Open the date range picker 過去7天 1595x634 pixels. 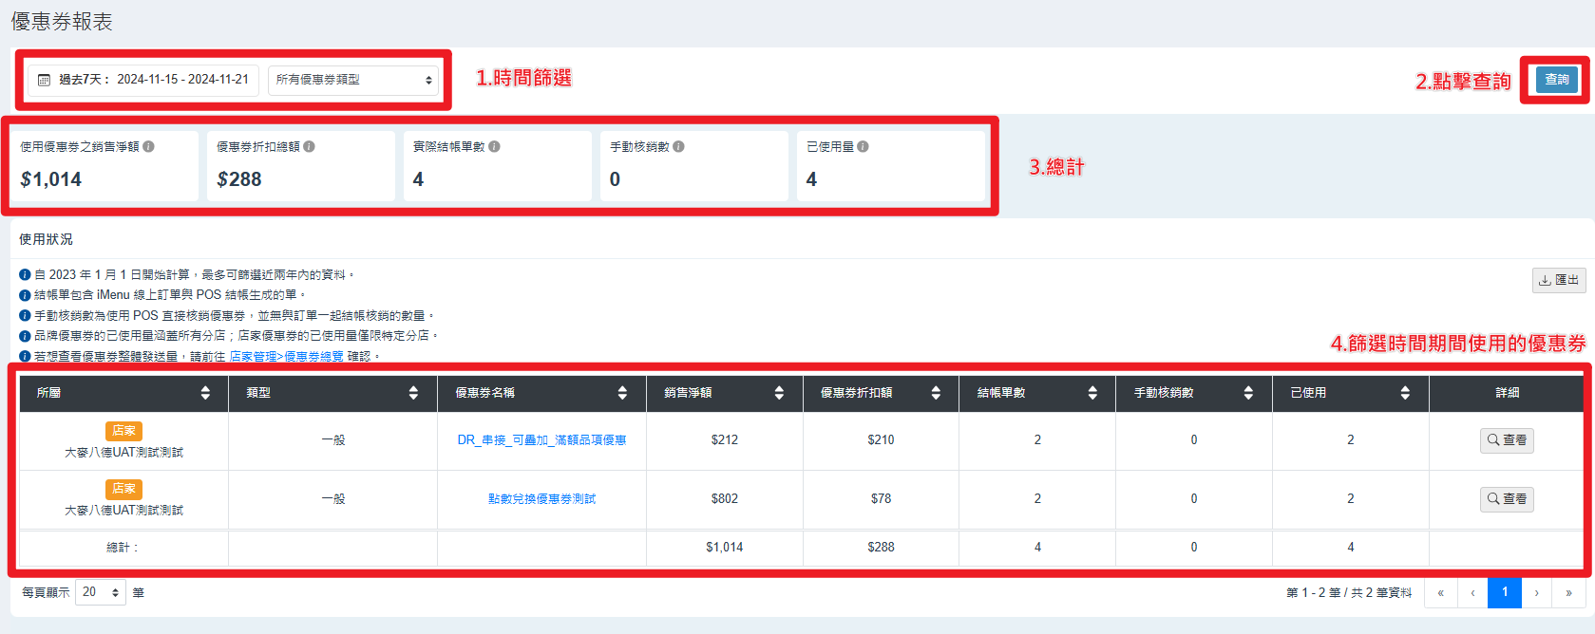pyautogui.click(x=143, y=80)
